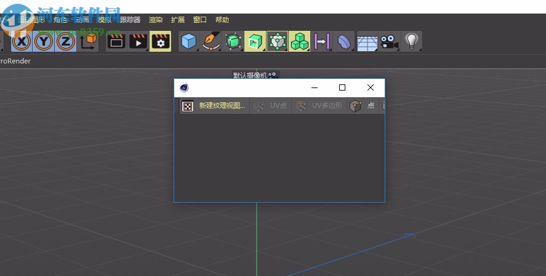Image resolution: width=546 pixels, height=276 pixels.
Task: Open the 动画 menu
Action: [82, 20]
